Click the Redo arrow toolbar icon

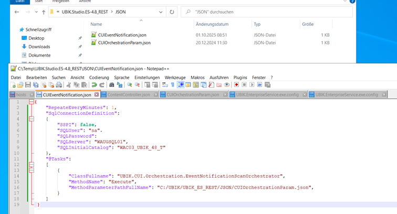pos(101,84)
